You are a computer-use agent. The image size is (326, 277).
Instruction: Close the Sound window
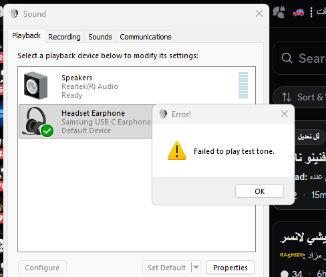(259, 13)
